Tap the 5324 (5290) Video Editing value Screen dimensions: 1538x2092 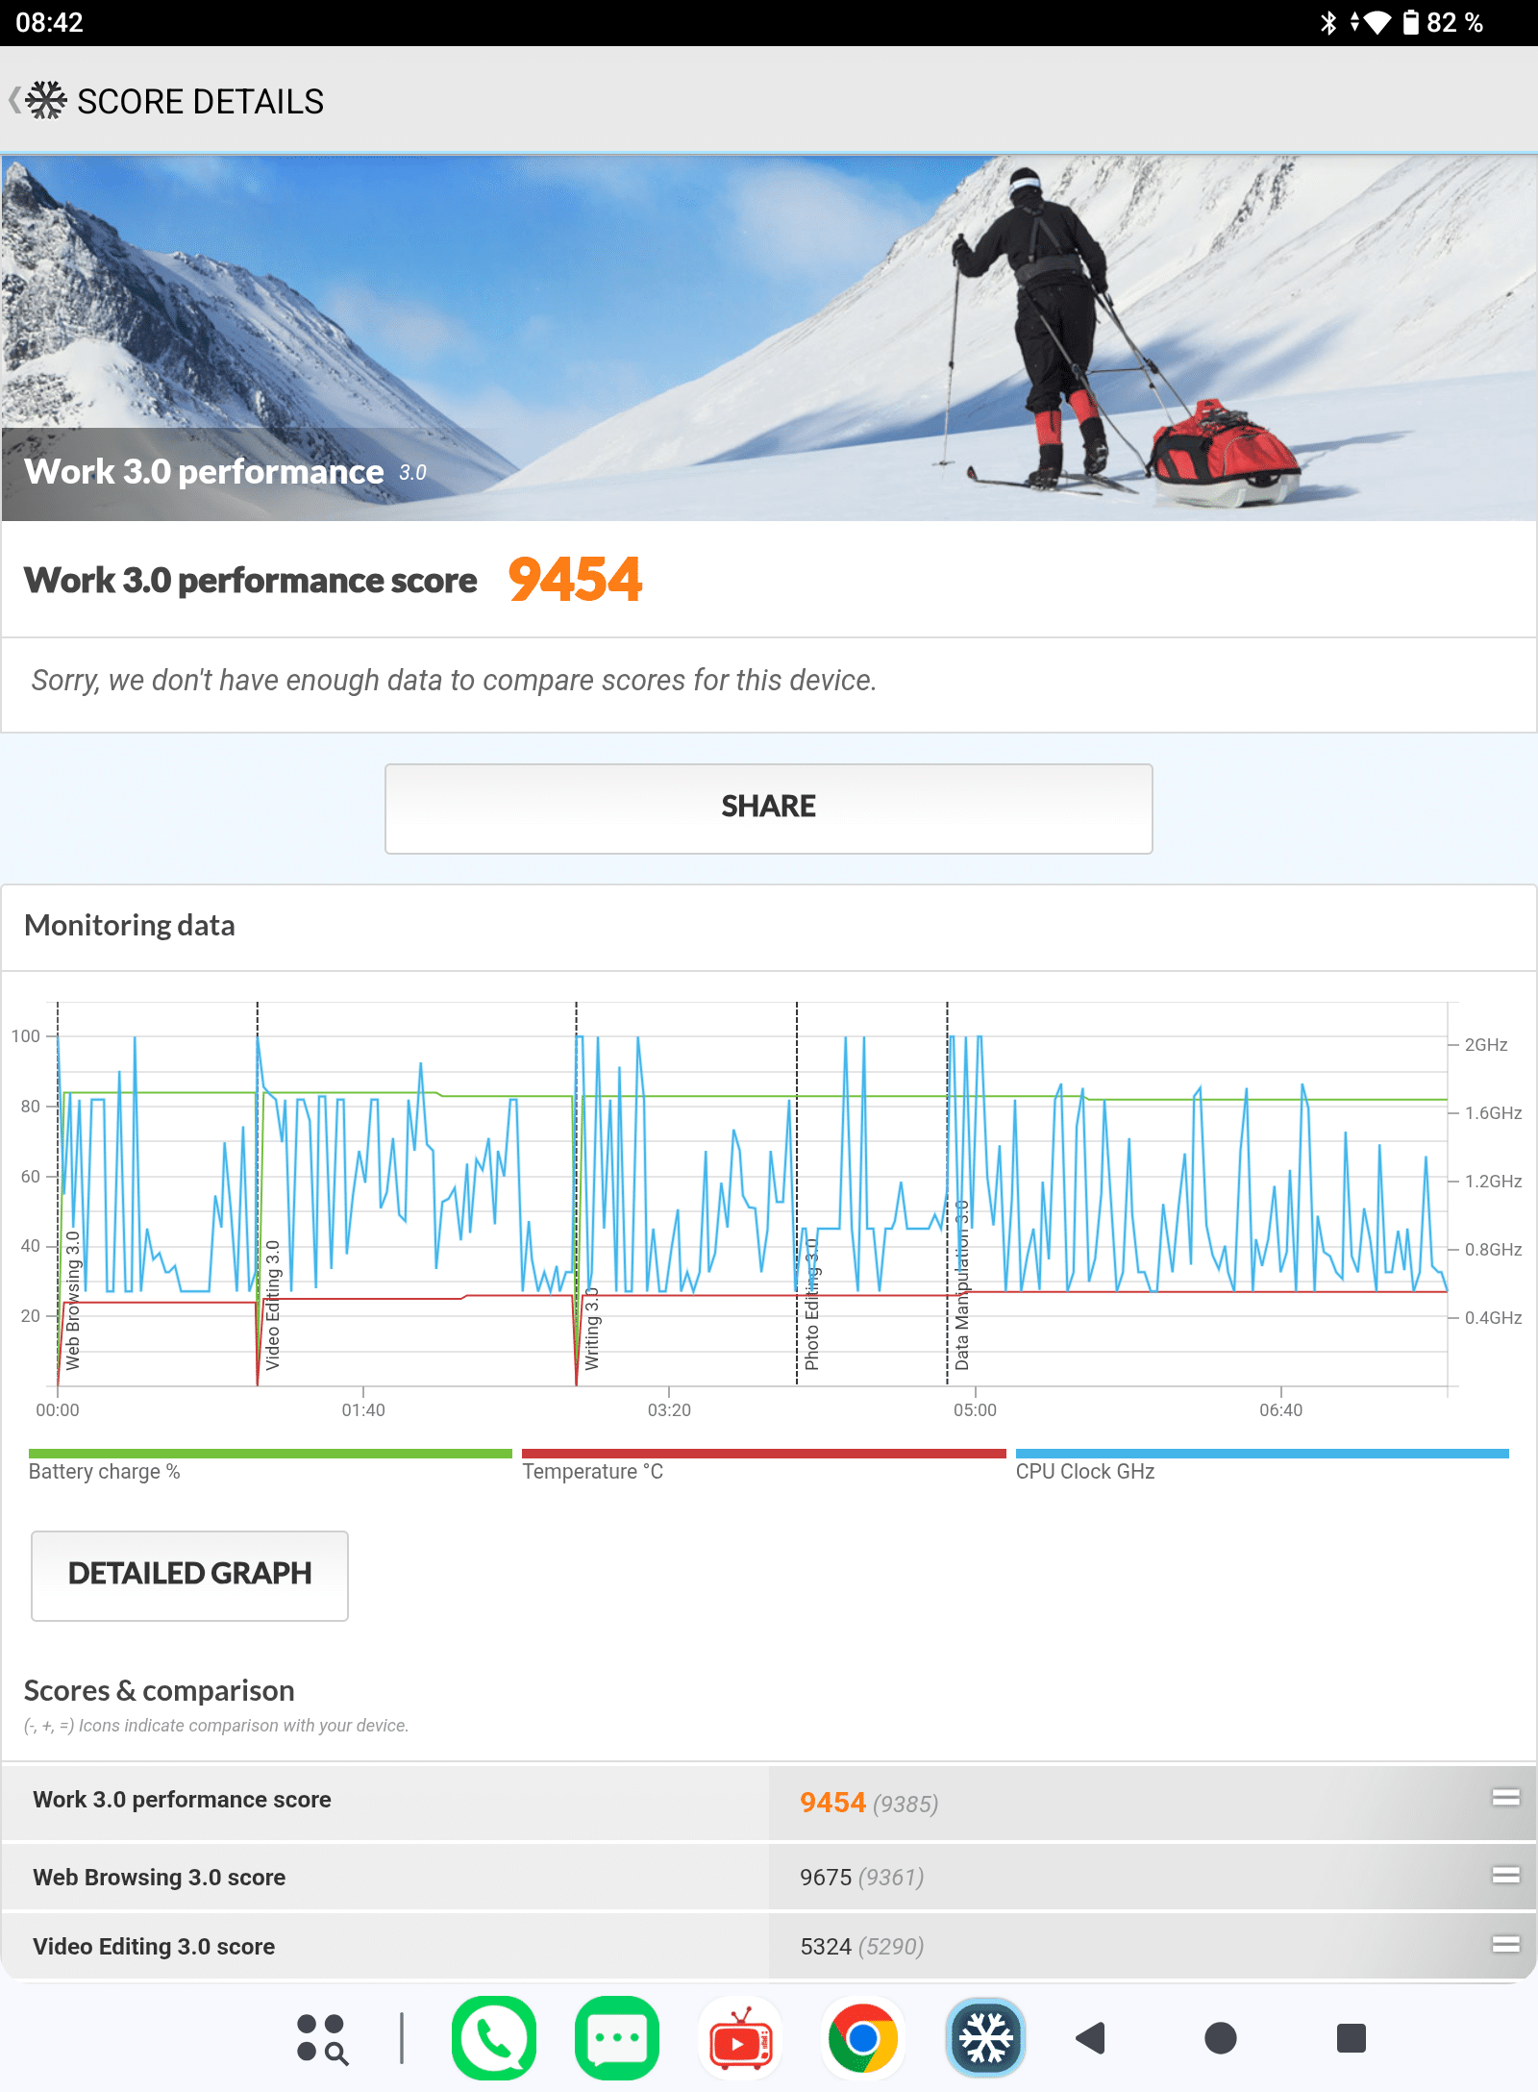(861, 1946)
